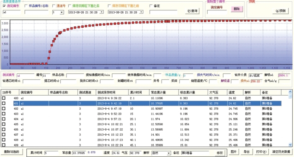Enable the 通道号 filter checkbox
This screenshot has width=294, height=157.
tap(54, 6)
